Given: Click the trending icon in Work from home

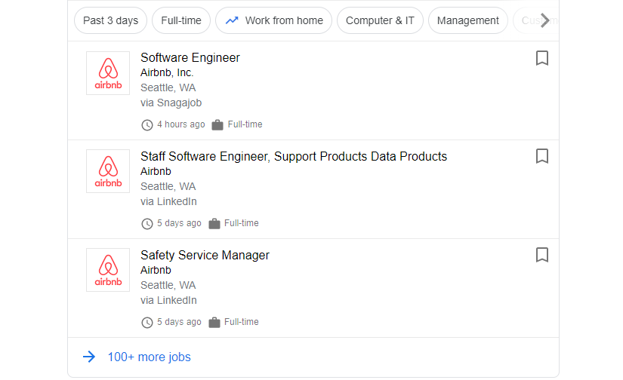Looking at the screenshot, I should [x=232, y=20].
